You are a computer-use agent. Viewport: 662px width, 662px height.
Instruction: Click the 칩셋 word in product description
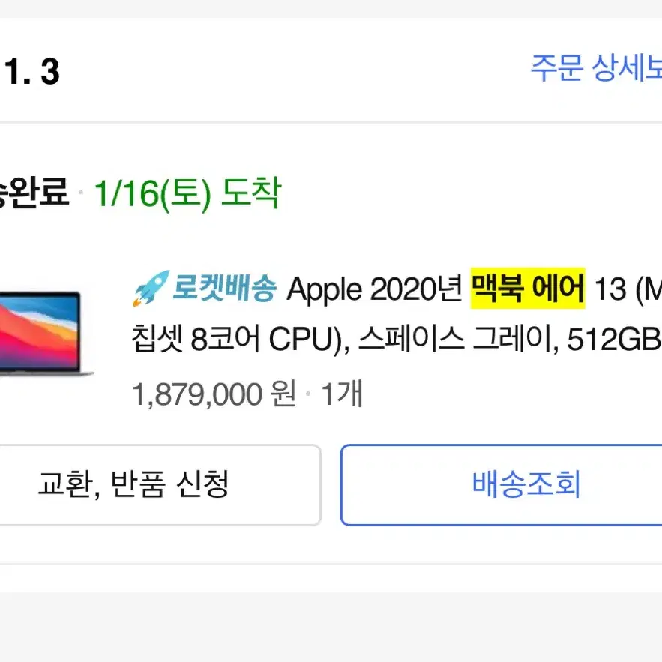(x=157, y=340)
